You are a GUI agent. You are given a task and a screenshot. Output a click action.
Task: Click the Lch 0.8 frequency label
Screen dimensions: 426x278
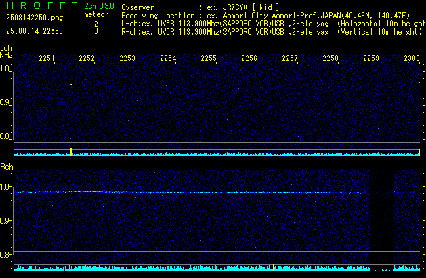(5, 136)
